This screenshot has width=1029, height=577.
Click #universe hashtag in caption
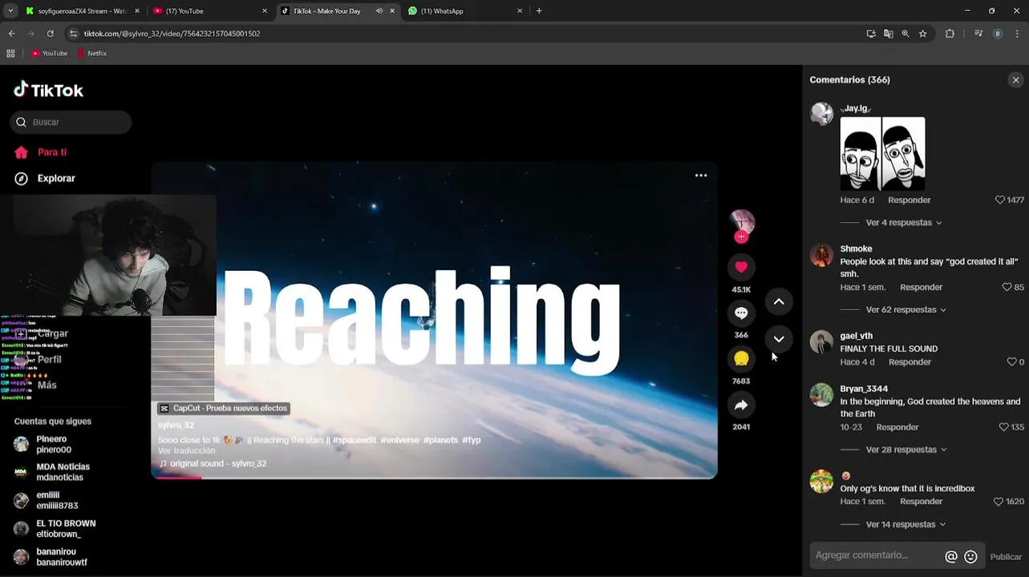[x=399, y=440]
